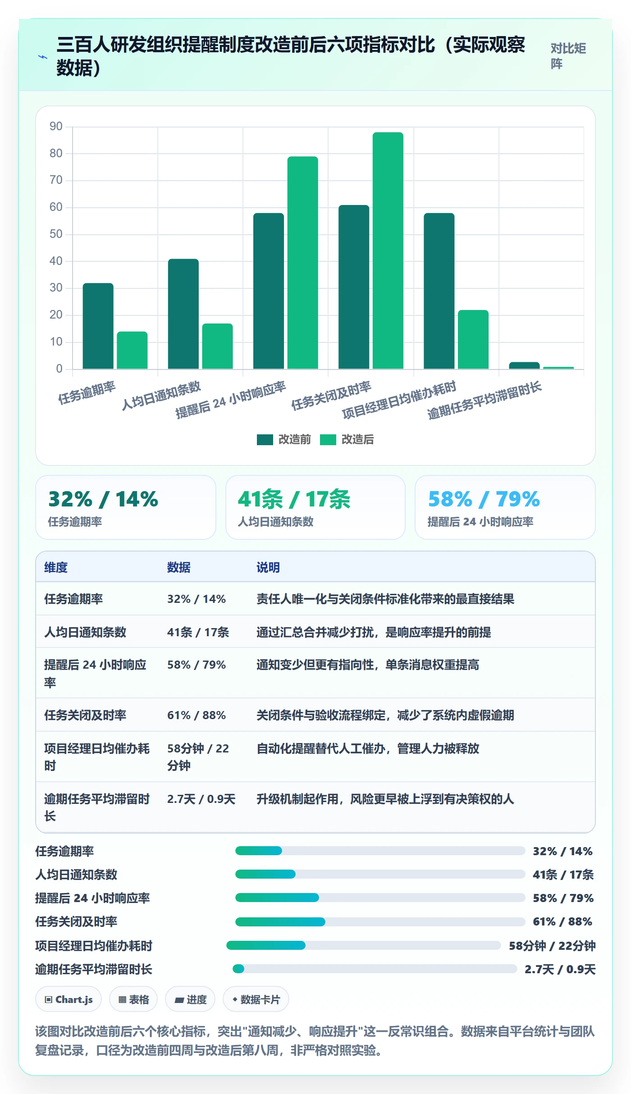Open the 32% / 14% 任务逾期率 card
The width and height of the screenshot is (631, 1094).
126,507
